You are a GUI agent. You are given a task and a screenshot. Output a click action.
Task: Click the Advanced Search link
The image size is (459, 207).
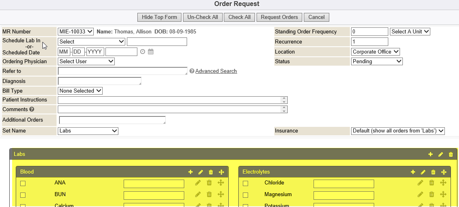tap(216, 71)
